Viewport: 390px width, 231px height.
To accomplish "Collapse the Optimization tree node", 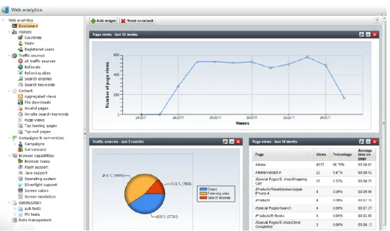I will coord(9,203).
